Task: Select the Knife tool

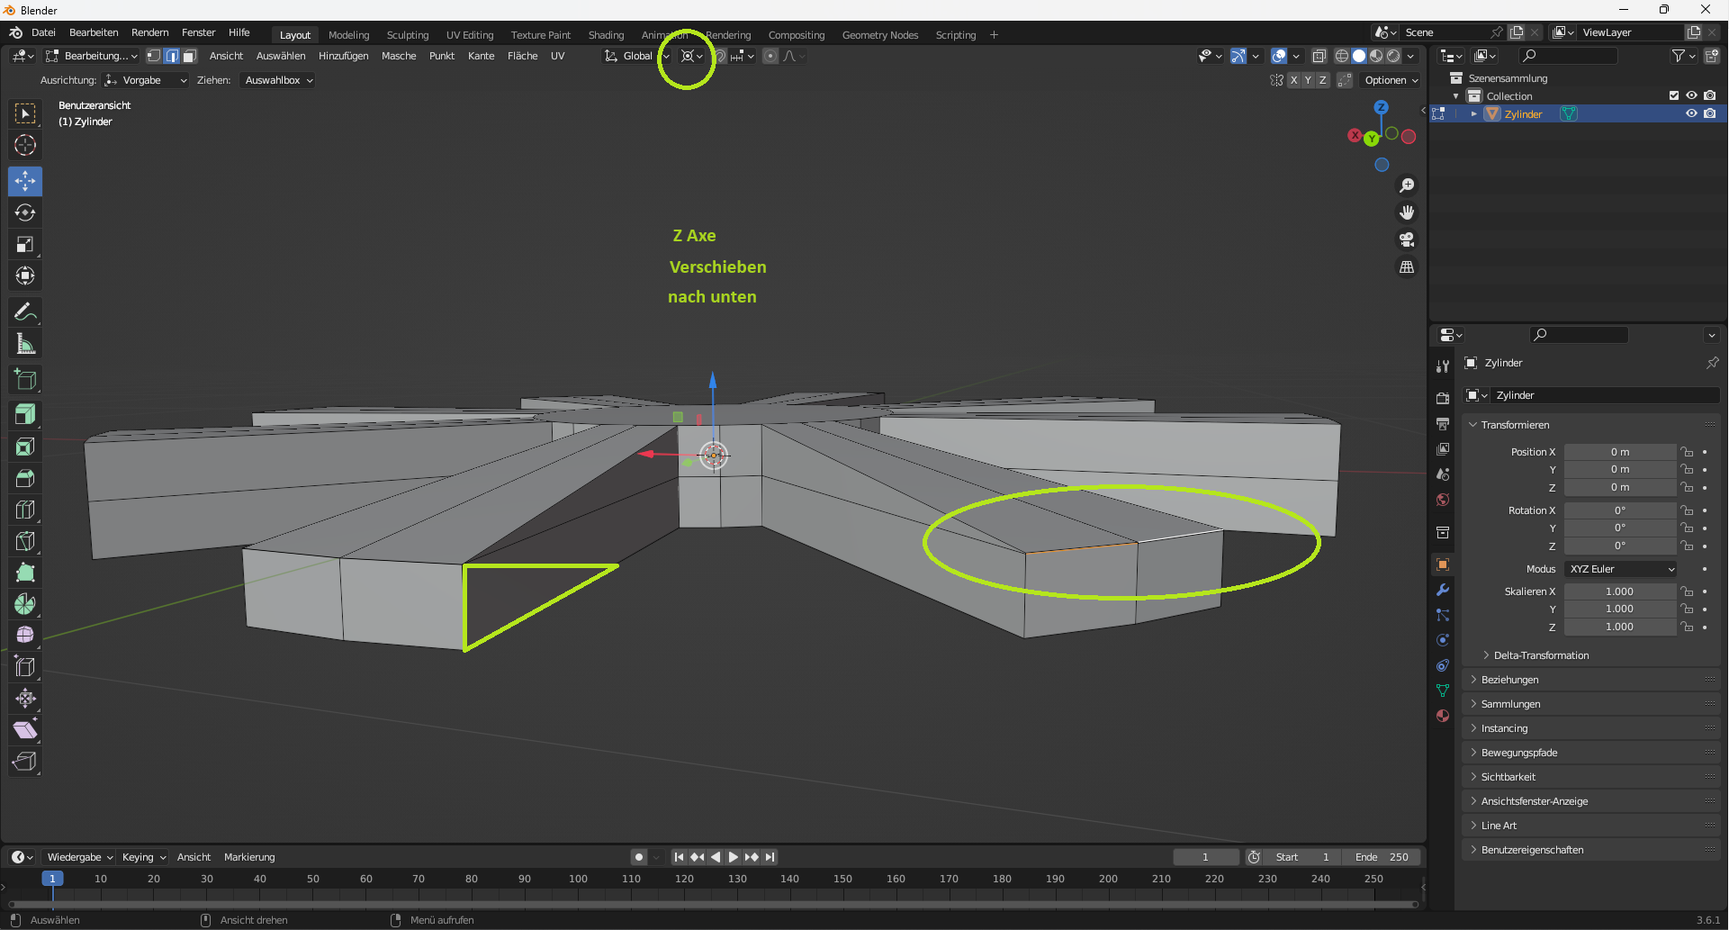Action: (25, 541)
